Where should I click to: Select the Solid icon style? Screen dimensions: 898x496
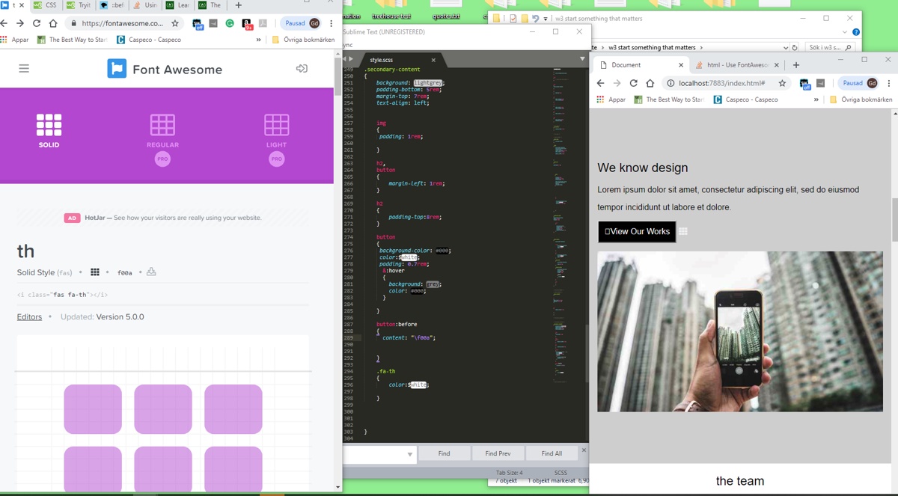coord(49,131)
